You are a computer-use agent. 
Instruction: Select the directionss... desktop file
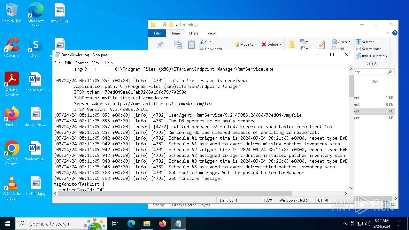(35, 117)
